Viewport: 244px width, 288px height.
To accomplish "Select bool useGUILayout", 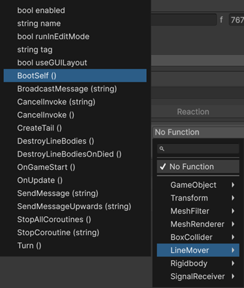I will [x=75, y=63].
